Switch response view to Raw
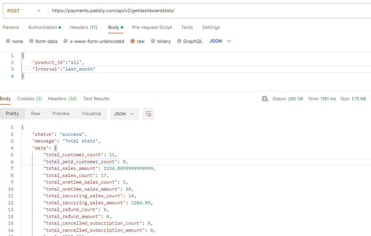Screen dimensions: 371x236 point(36,114)
